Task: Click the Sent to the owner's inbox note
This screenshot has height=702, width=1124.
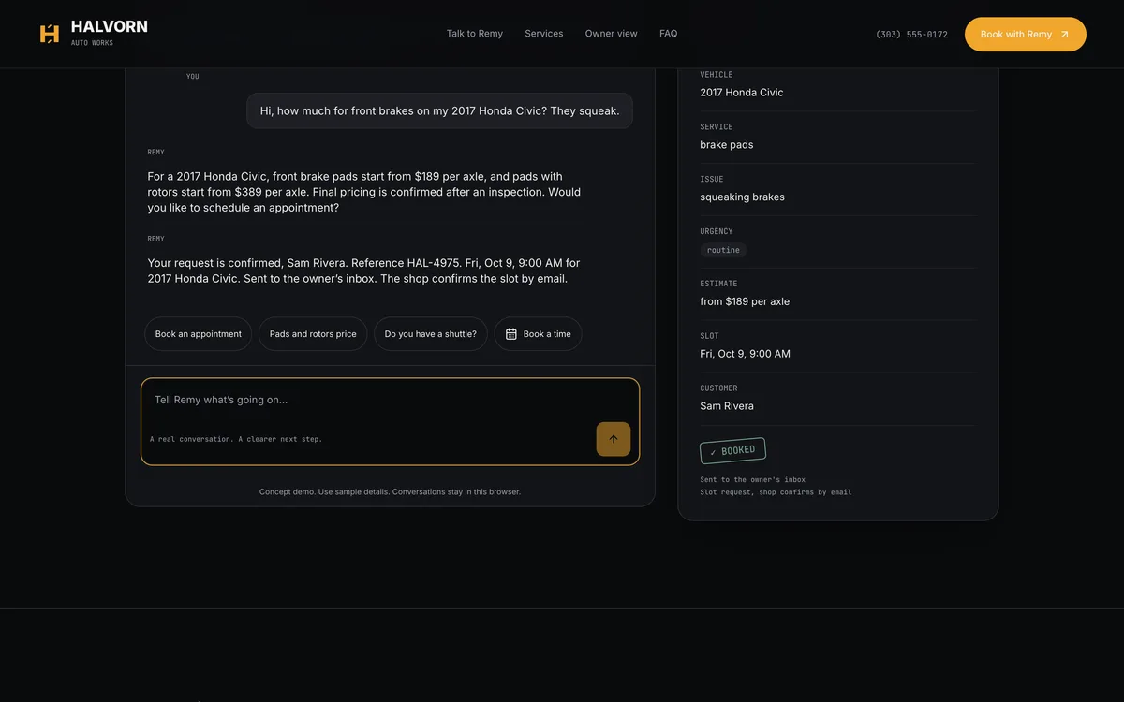Action: (x=753, y=479)
